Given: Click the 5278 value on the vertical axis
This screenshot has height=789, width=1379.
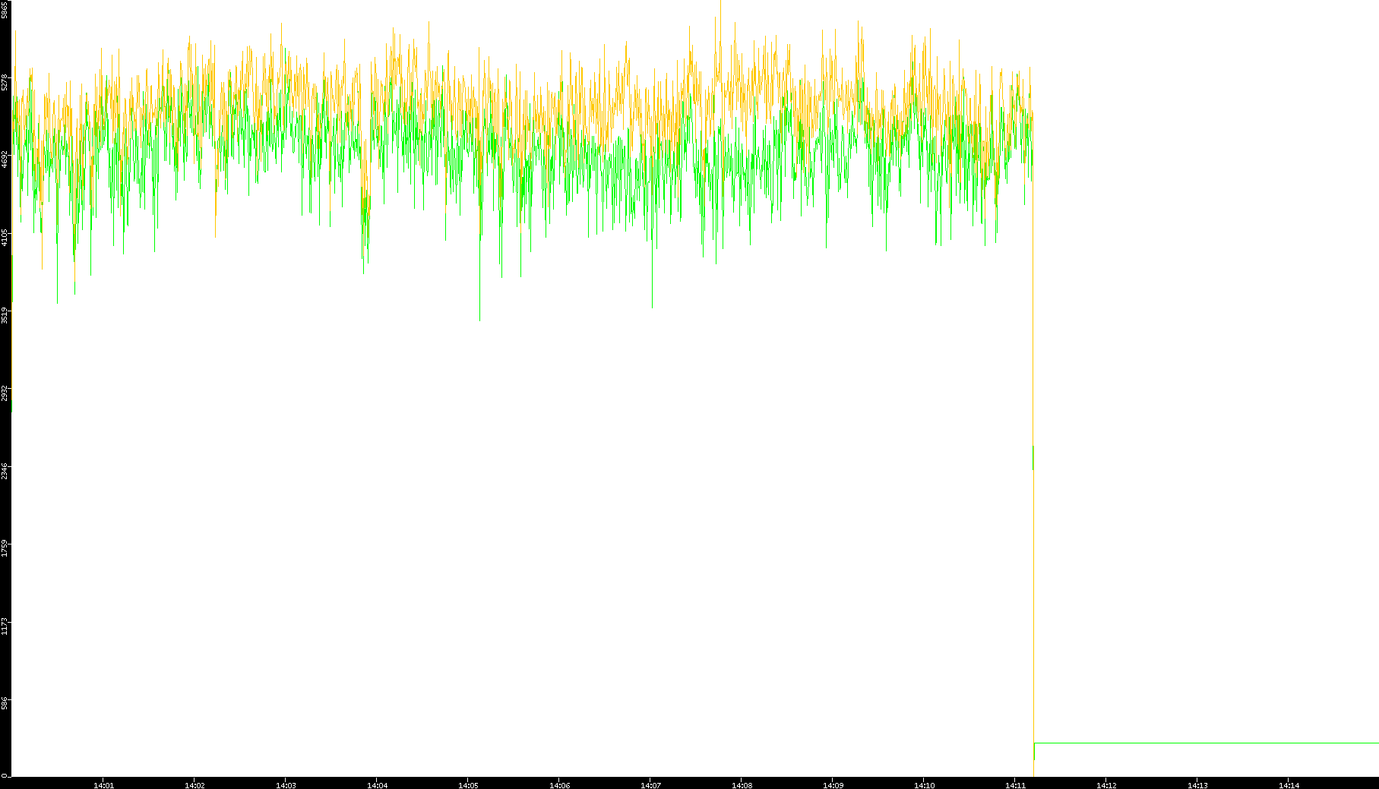Looking at the screenshot, I should [5, 82].
